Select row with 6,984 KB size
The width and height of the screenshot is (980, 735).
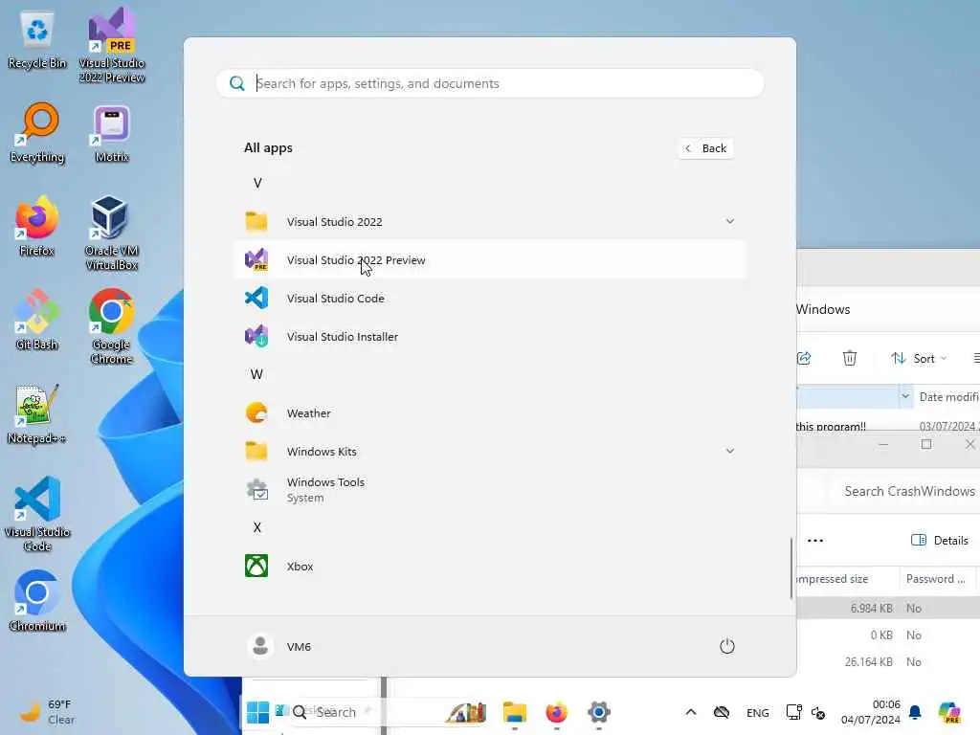pyautogui.click(x=889, y=608)
